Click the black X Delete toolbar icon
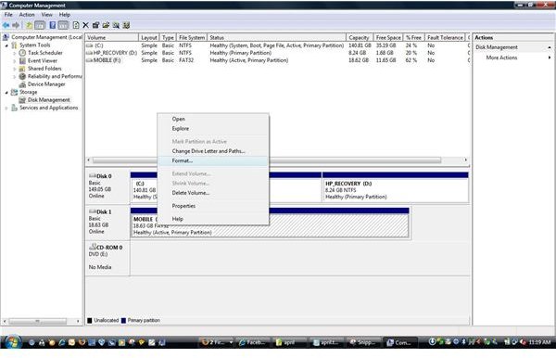 (x=85, y=25)
